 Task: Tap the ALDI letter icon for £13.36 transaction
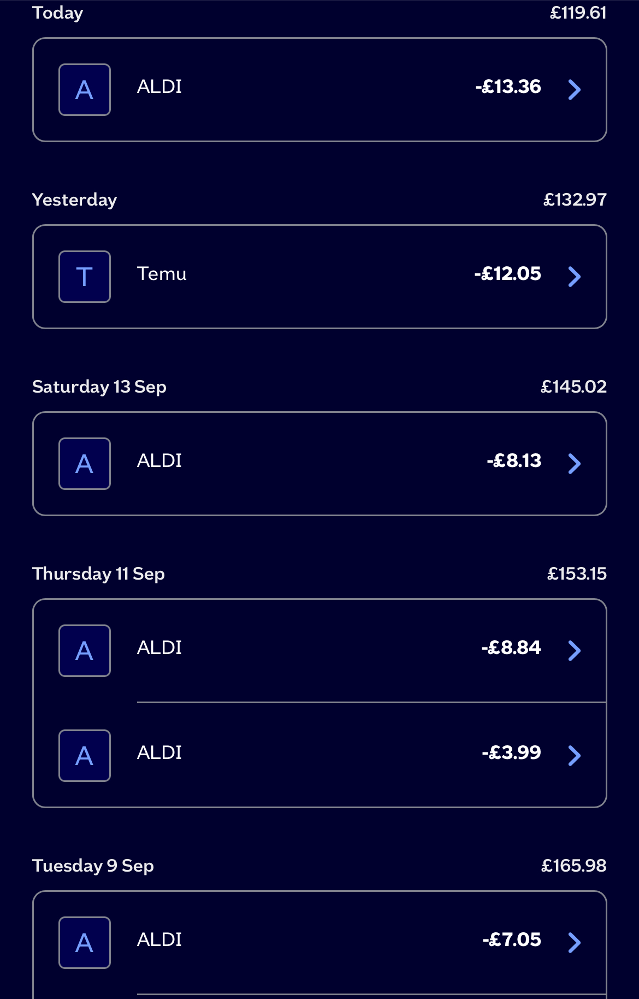(85, 90)
